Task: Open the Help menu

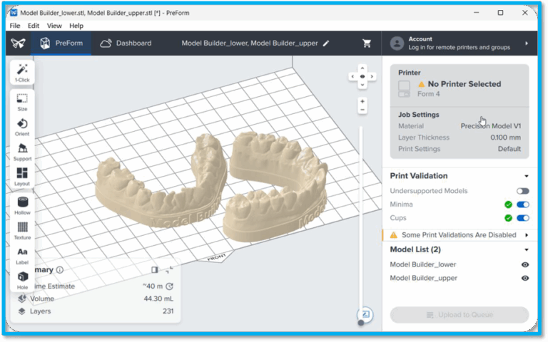Action: click(x=76, y=26)
